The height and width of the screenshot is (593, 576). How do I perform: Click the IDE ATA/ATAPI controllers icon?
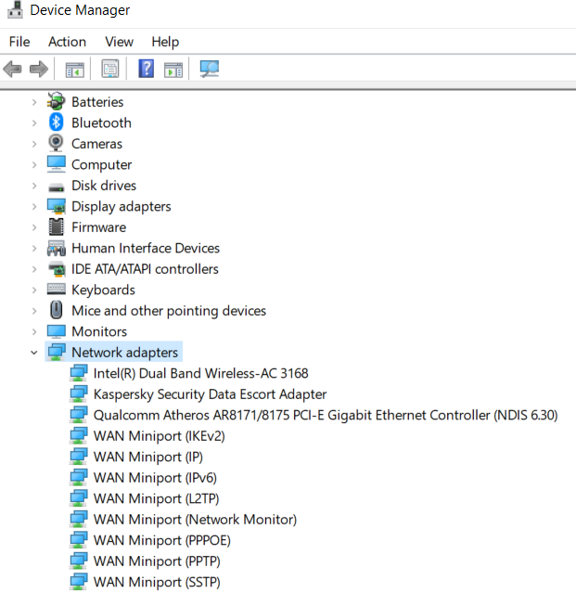coord(57,269)
